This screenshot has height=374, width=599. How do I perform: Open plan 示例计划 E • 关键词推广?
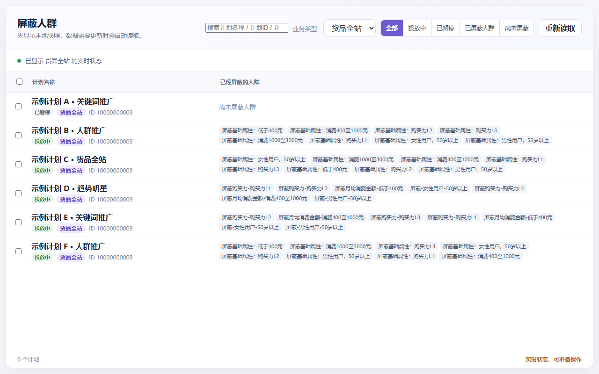[x=72, y=217]
